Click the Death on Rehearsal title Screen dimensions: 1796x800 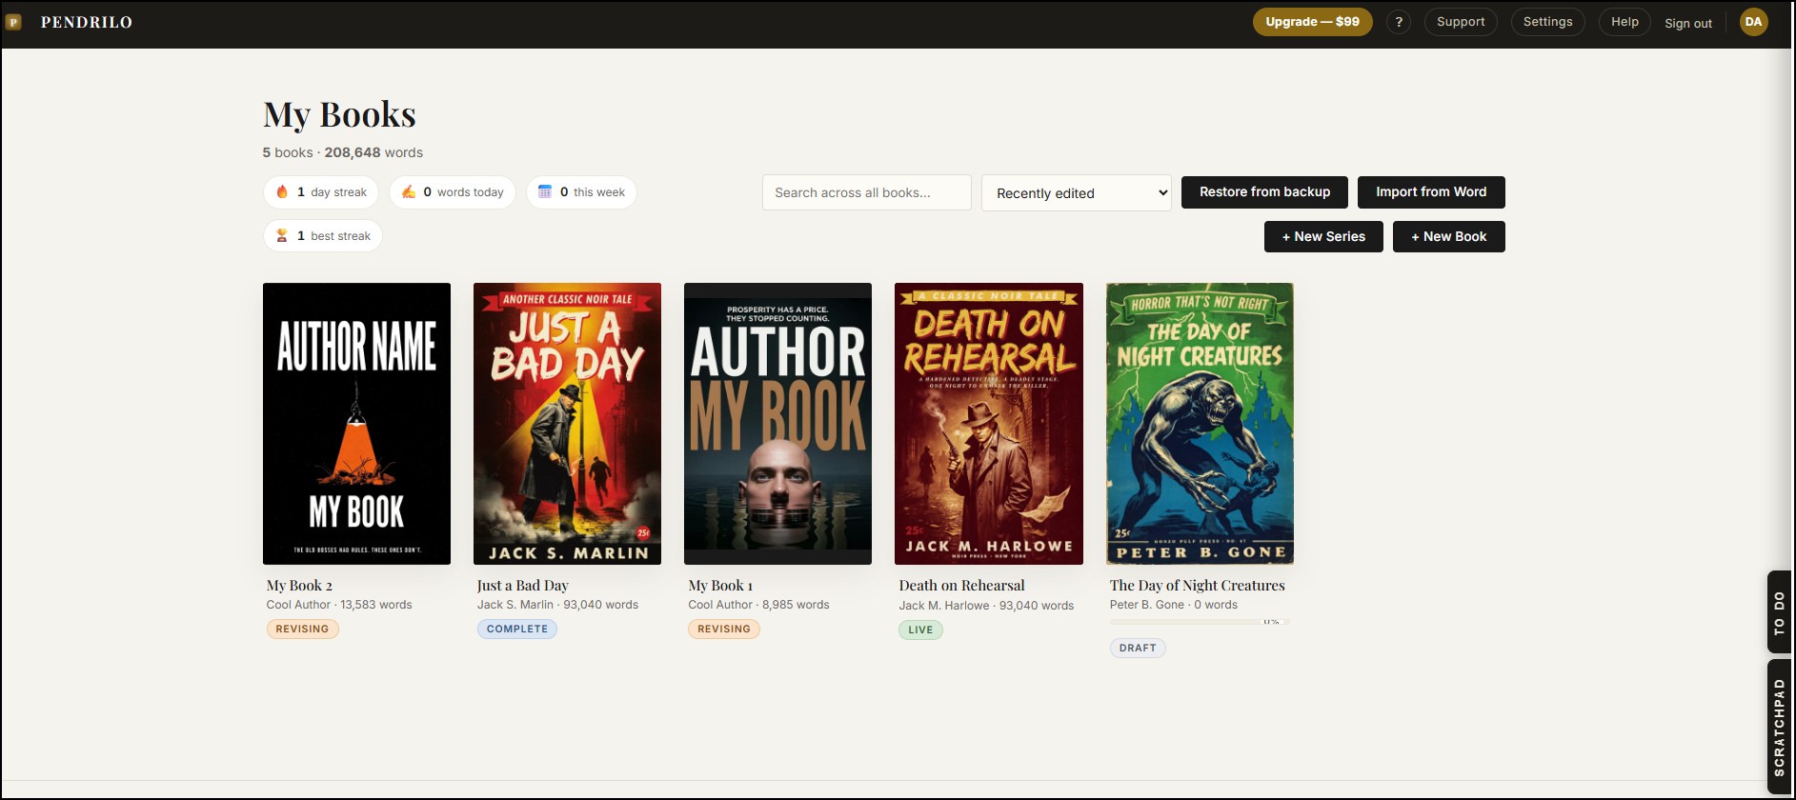tap(962, 586)
